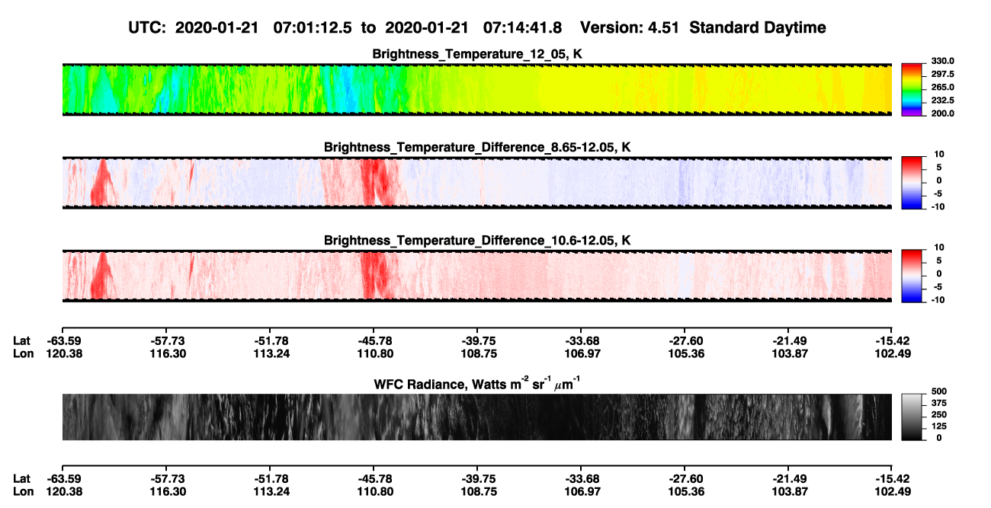Click the WFC Radiance panel title
This screenshot has width=991, height=508.
point(477,383)
